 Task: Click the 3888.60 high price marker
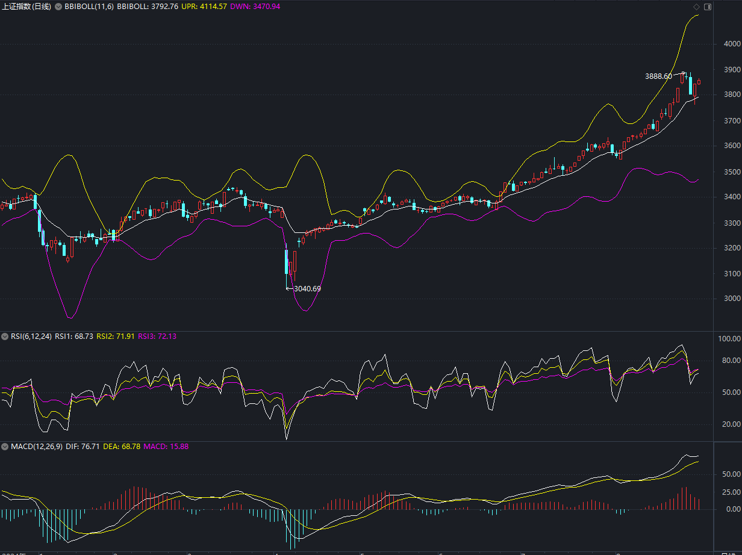click(658, 76)
